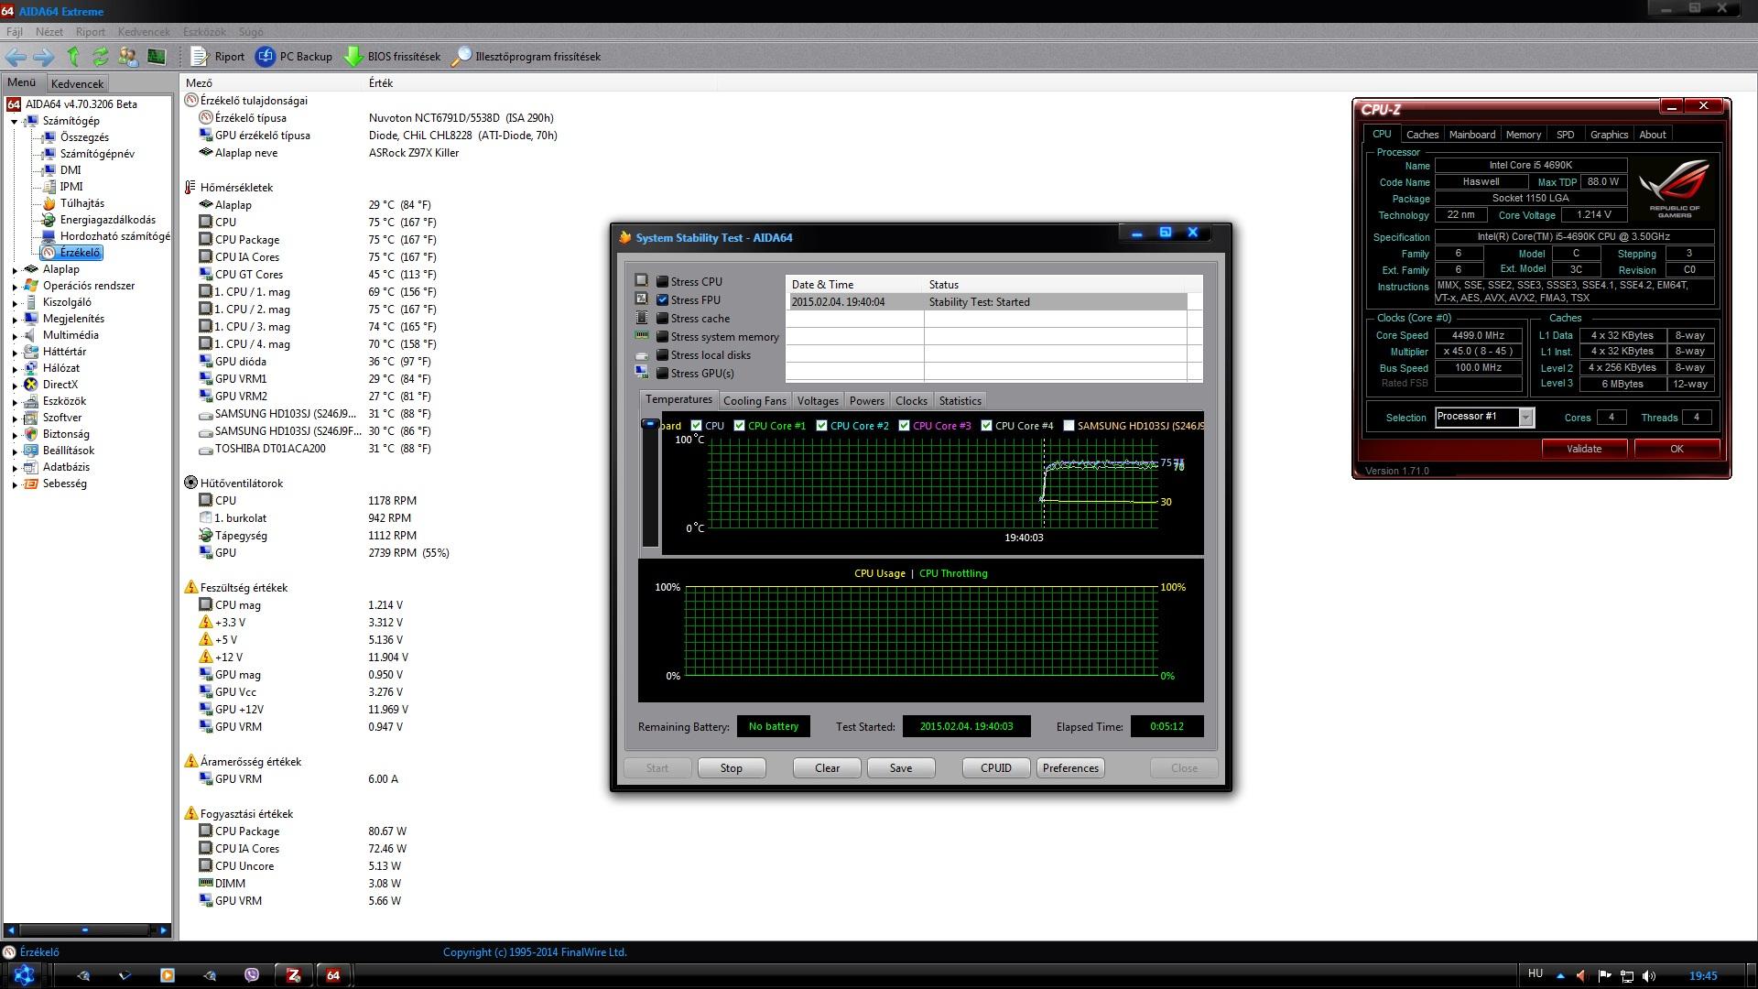Screen dimensions: 1758x989
Task: Click the Hűtőventilátorok fan icon
Action: tap(190, 484)
